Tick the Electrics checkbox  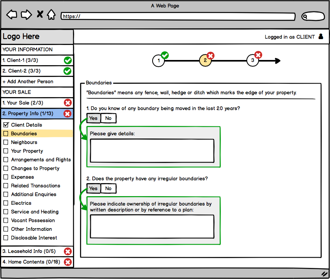coord(6,203)
